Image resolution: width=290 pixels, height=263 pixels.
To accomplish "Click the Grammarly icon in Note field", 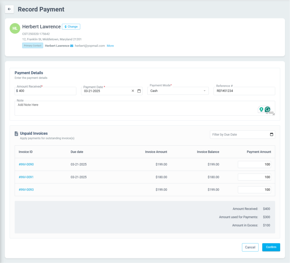I will [x=267, y=109].
